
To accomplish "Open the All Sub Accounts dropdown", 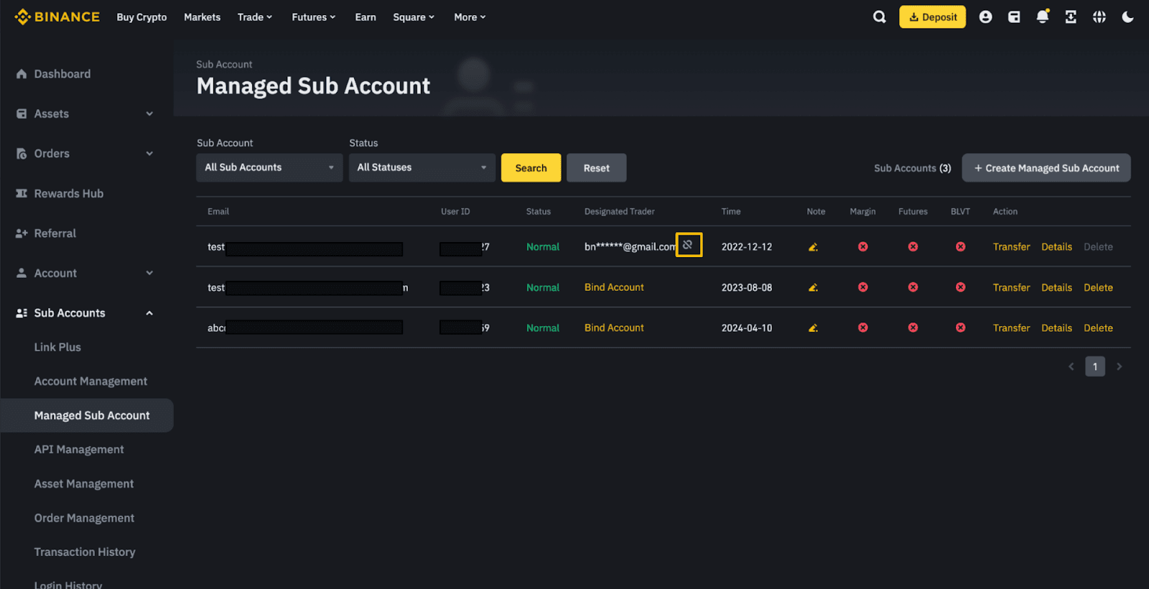I will [269, 167].
